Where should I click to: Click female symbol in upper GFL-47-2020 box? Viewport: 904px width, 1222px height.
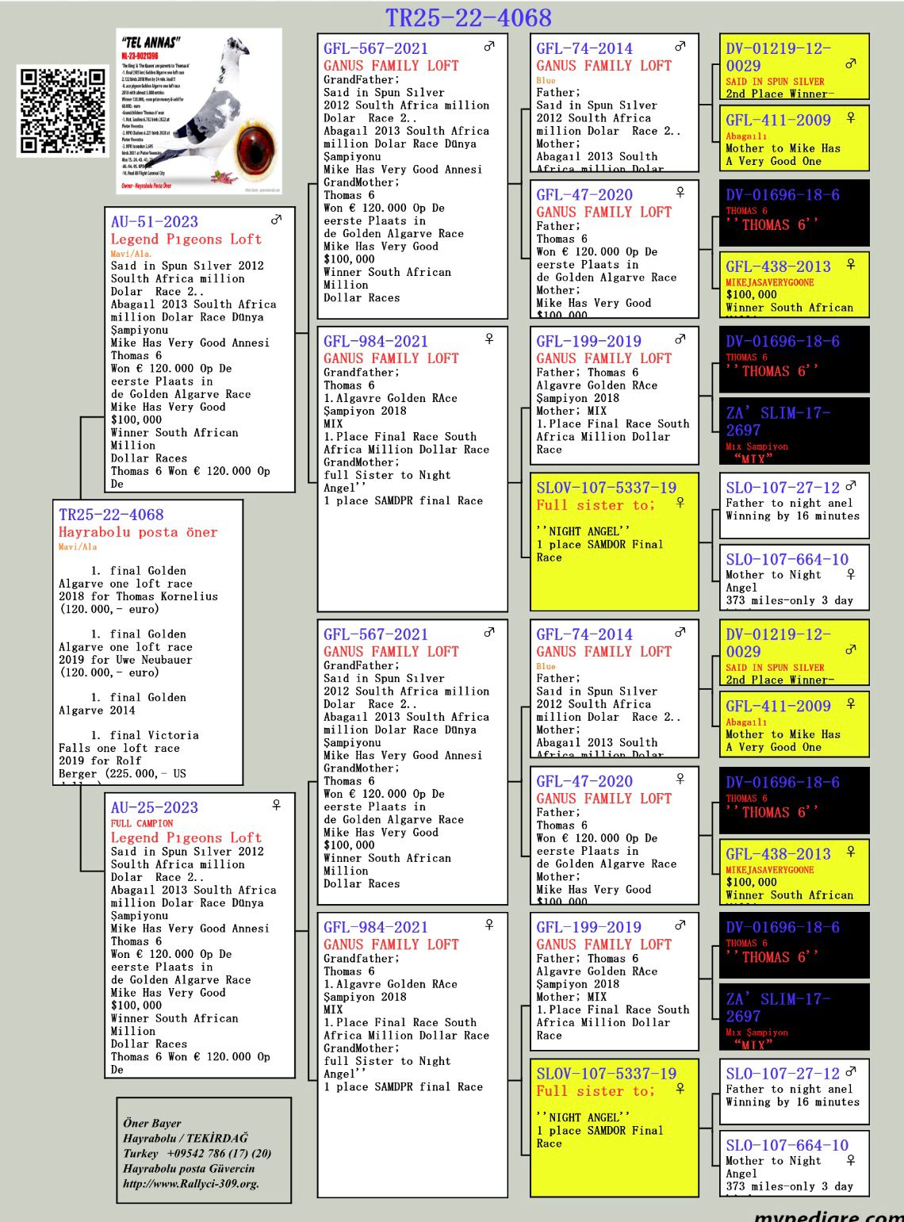[680, 193]
